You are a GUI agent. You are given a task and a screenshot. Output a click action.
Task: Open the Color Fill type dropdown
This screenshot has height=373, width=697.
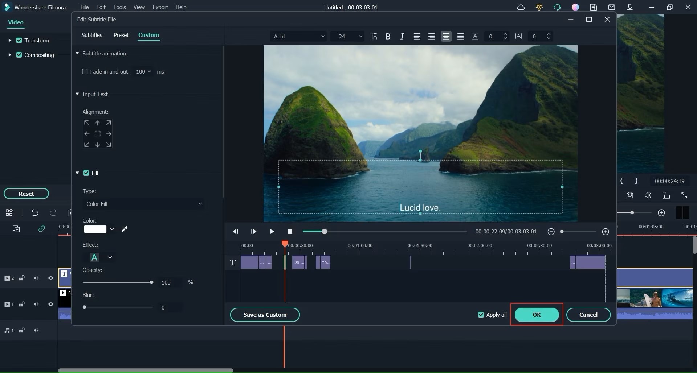(143, 204)
